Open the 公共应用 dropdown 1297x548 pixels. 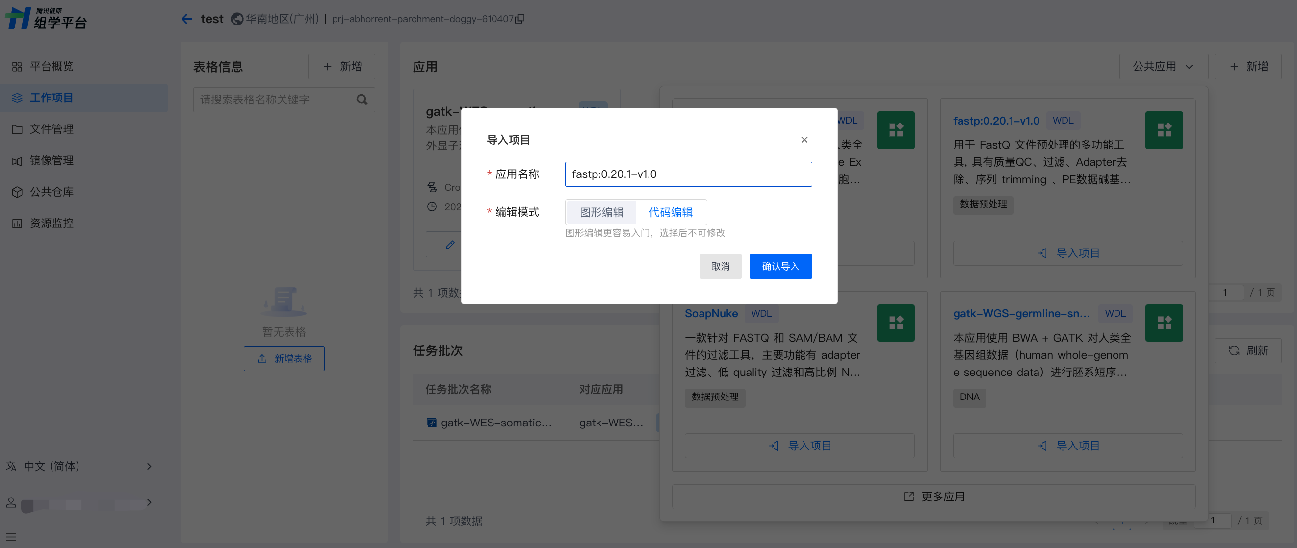click(x=1163, y=67)
